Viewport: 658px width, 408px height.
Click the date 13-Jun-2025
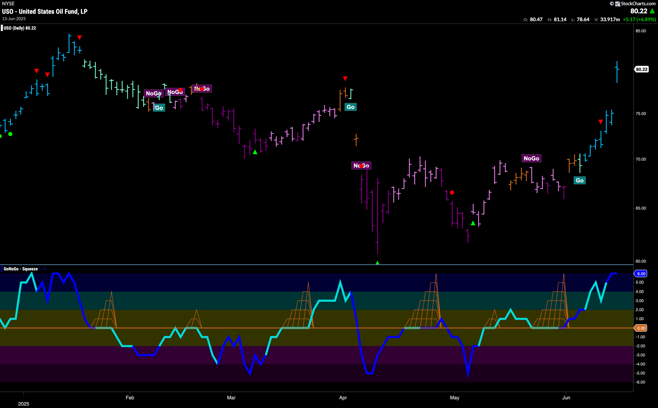click(x=14, y=19)
